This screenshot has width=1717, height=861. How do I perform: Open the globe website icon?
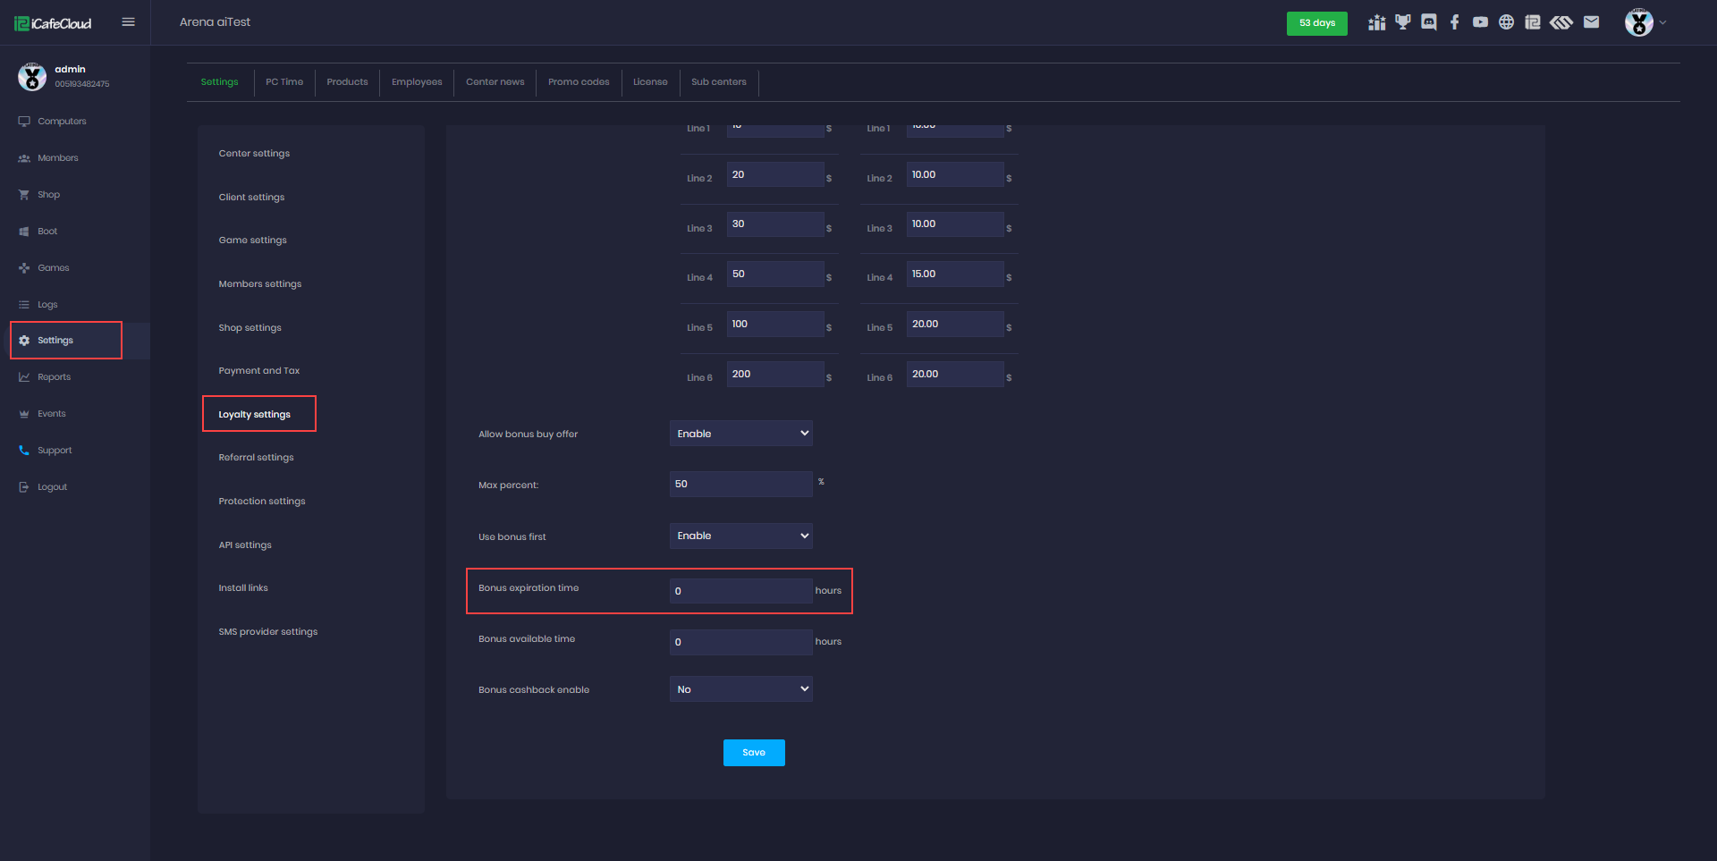point(1507,22)
